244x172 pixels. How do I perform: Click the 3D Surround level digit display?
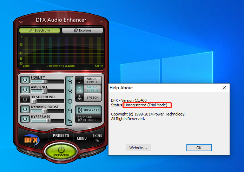(70, 101)
